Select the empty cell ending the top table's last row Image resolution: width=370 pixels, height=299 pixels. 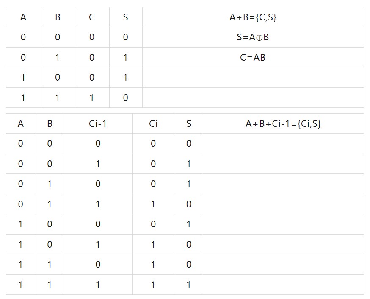click(x=253, y=98)
